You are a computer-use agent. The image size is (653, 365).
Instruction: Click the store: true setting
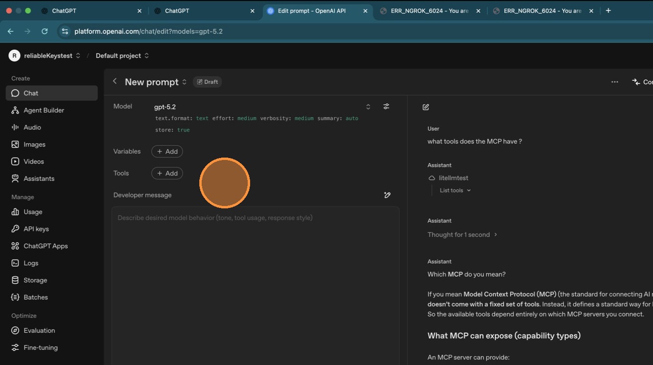[x=172, y=130]
